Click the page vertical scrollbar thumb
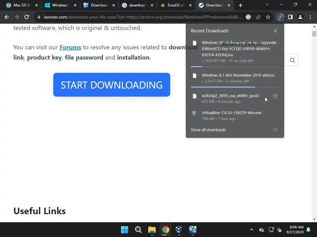 click(314, 34)
